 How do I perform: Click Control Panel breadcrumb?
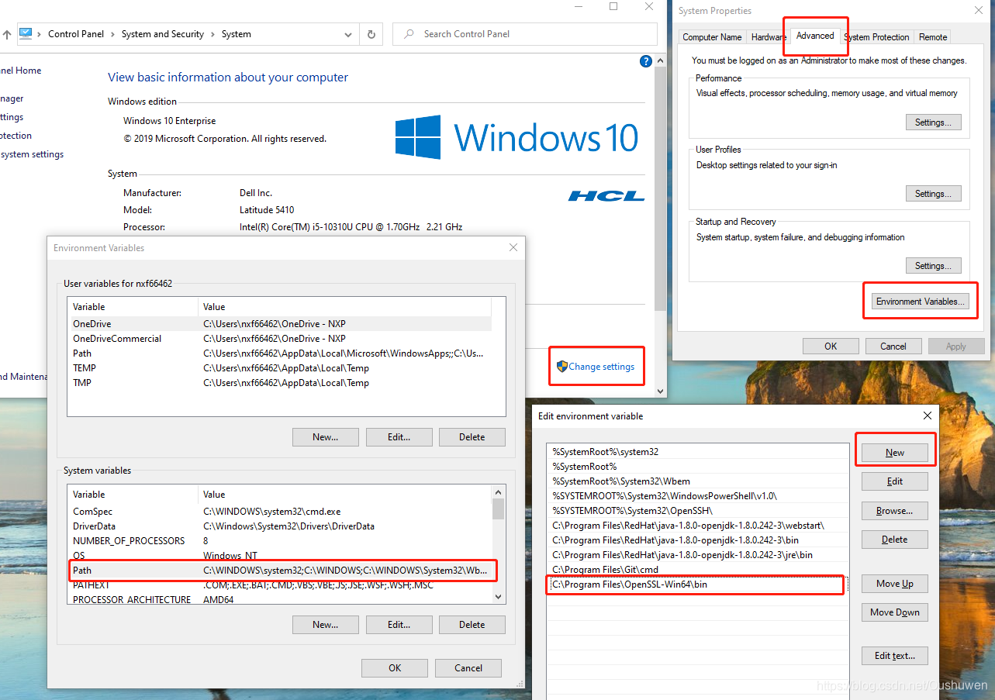[x=76, y=34]
